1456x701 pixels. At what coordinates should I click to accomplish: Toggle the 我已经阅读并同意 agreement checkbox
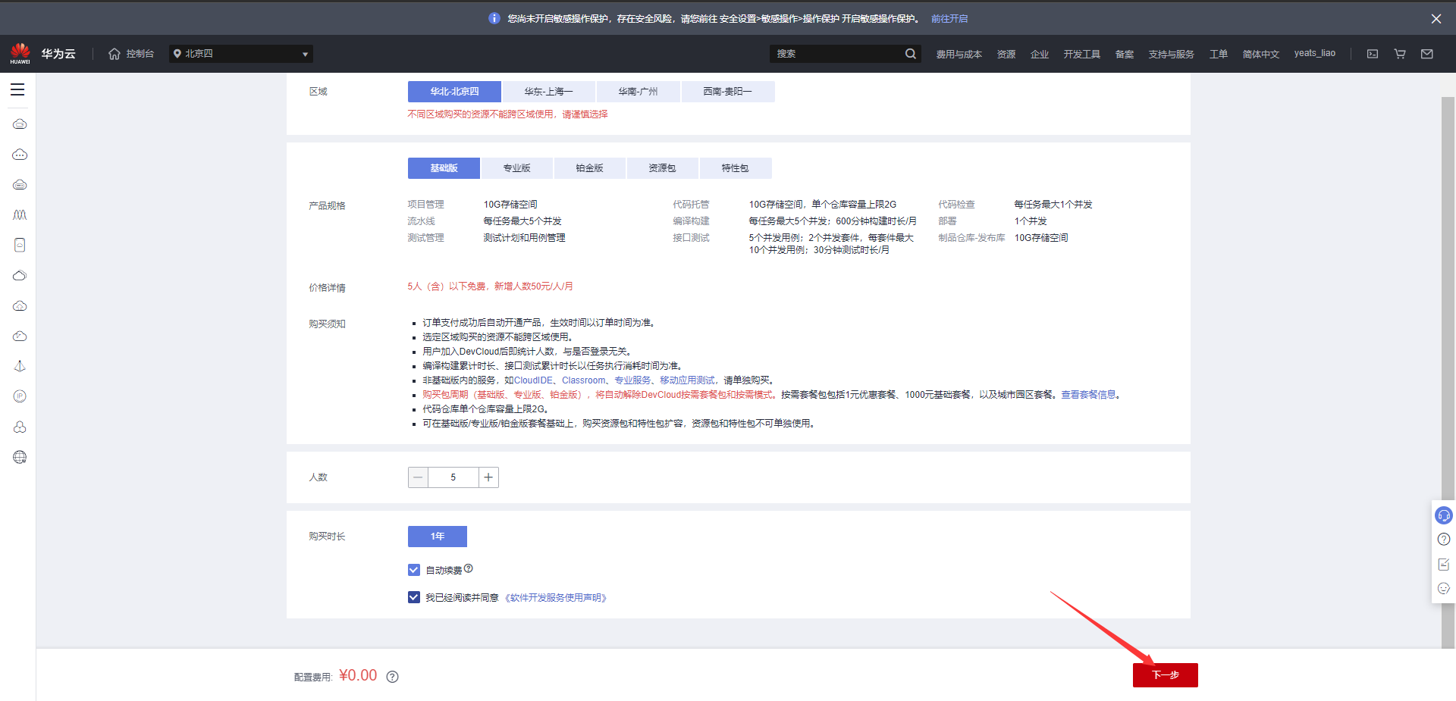[x=414, y=597]
